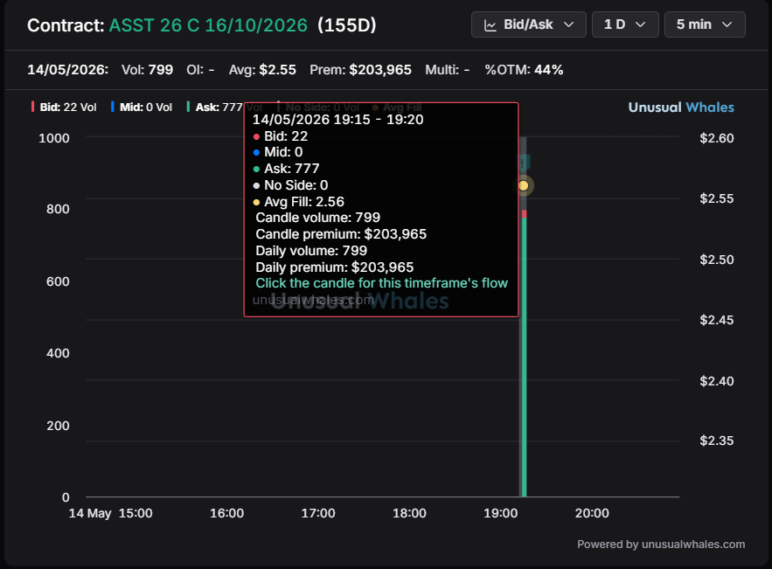Image resolution: width=772 pixels, height=569 pixels.
Task: Click the green Ask volume candle at 19:15
Action: [525, 357]
